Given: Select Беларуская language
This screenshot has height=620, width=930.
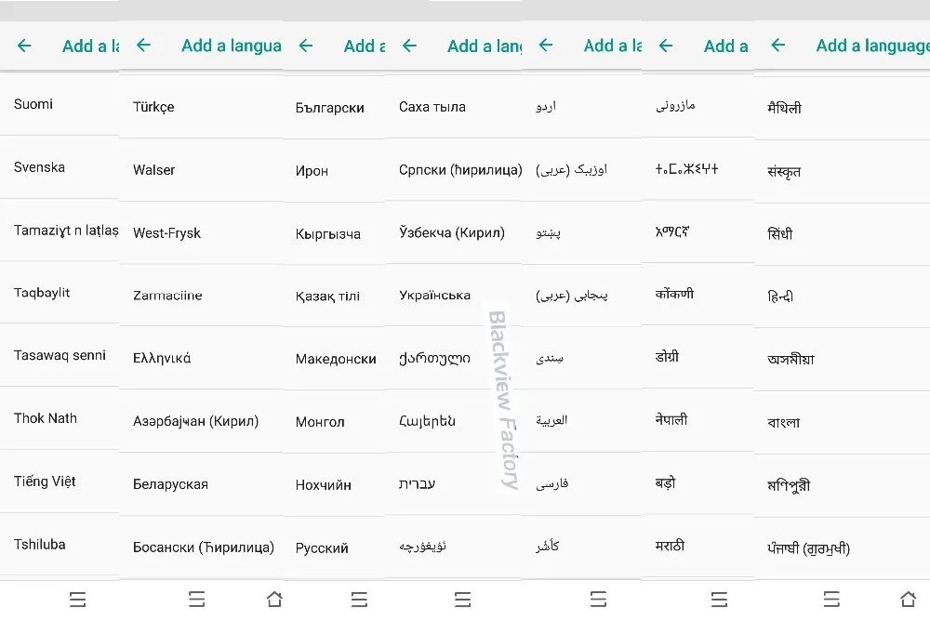Looking at the screenshot, I should tap(201, 484).
